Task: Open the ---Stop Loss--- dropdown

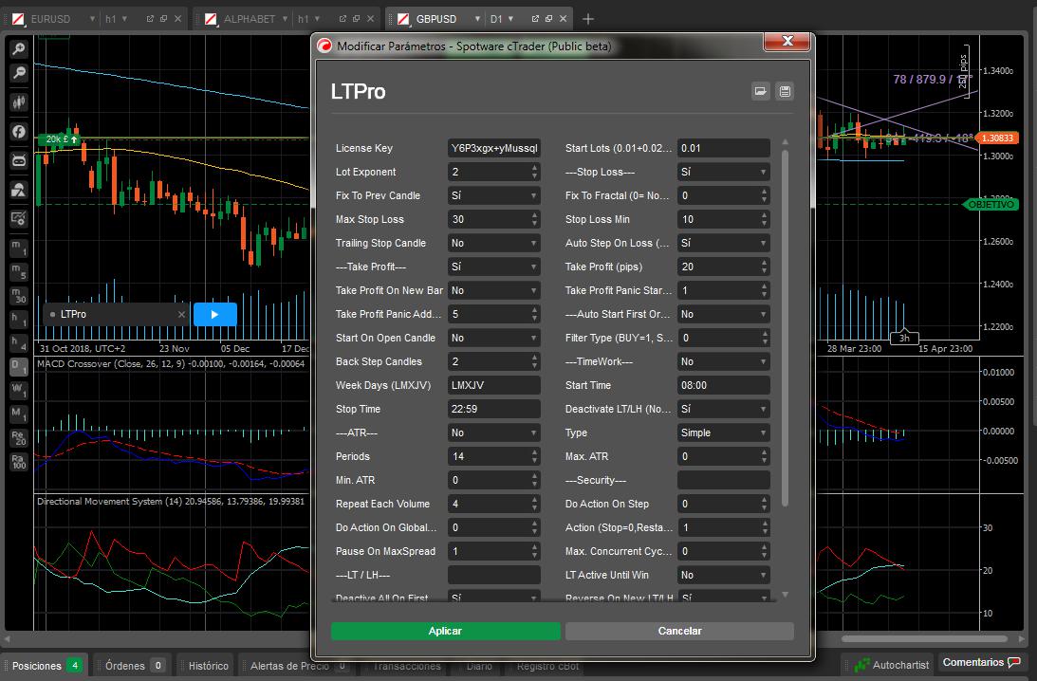Action: point(724,172)
